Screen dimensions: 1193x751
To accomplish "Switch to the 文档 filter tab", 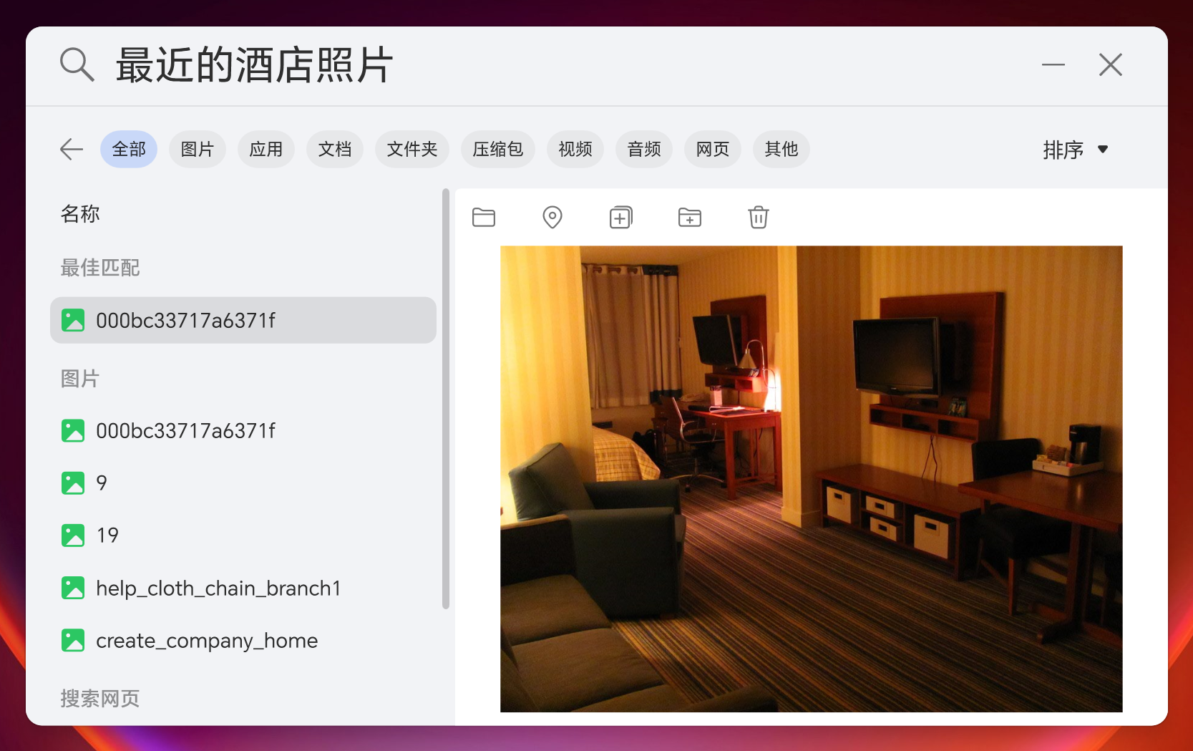I will [x=335, y=149].
